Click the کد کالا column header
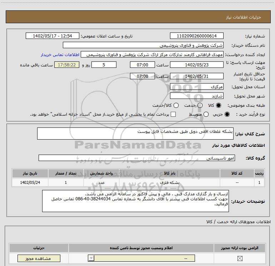The width and height of the screenshot is (275, 266). pyautogui.click(x=237, y=173)
